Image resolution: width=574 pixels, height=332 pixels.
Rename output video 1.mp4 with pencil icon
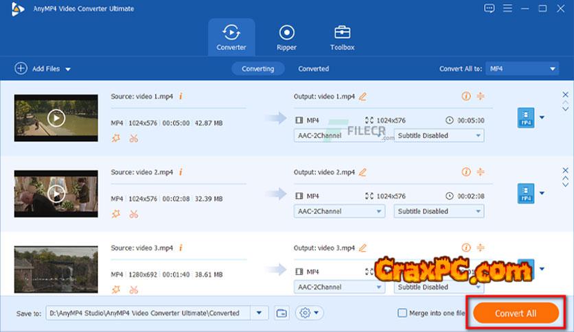363,97
